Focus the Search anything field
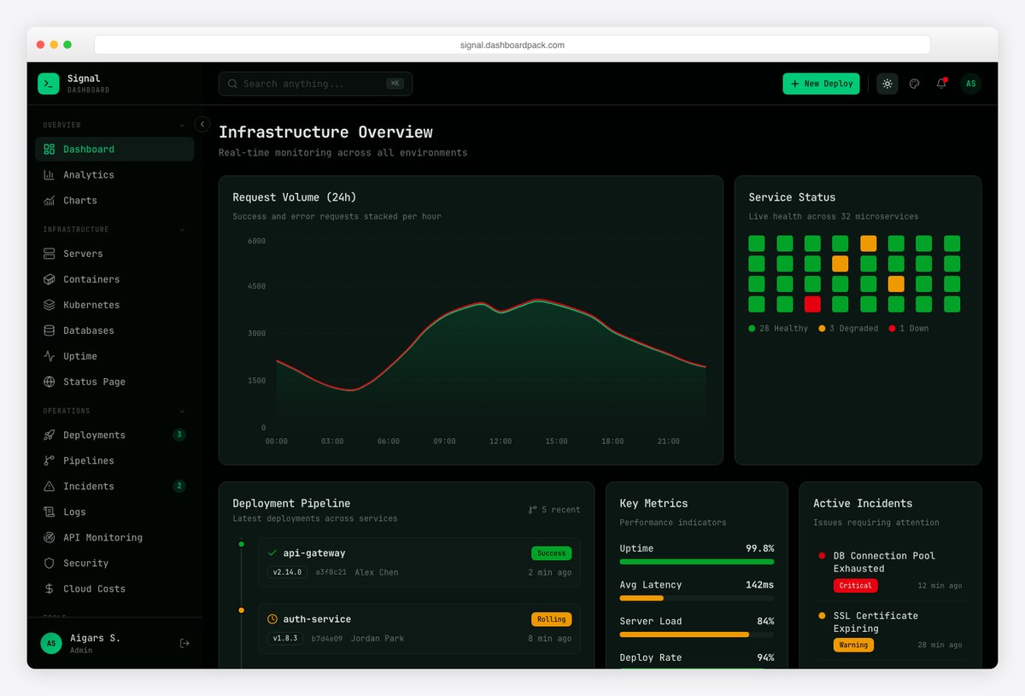 [315, 84]
